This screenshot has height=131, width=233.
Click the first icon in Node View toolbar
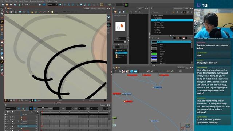point(115,71)
